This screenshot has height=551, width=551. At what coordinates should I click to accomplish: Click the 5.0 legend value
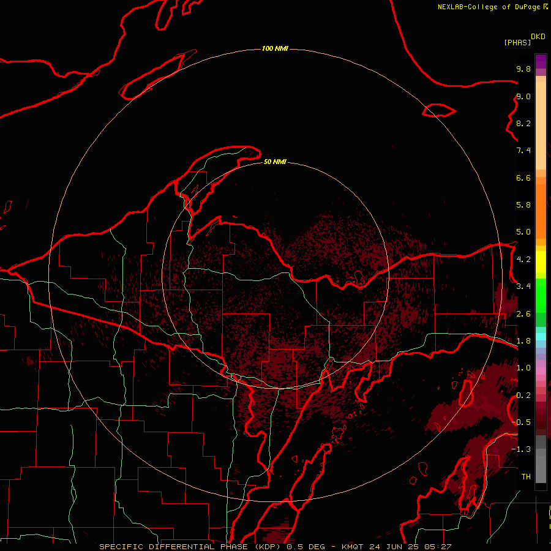[523, 232]
